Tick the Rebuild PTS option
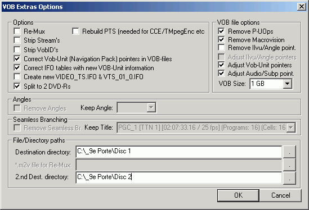The width and height of the screenshot is (309, 210). coord(75,31)
